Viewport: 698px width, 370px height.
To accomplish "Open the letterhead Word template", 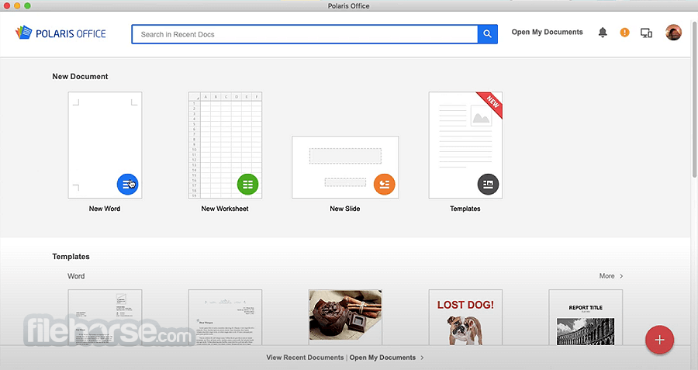I will point(105,317).
